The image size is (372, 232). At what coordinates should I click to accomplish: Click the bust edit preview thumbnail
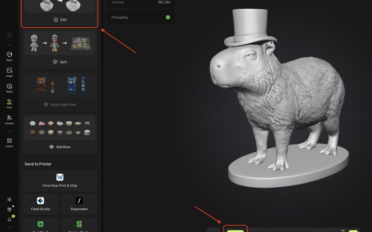click(60, 6)
